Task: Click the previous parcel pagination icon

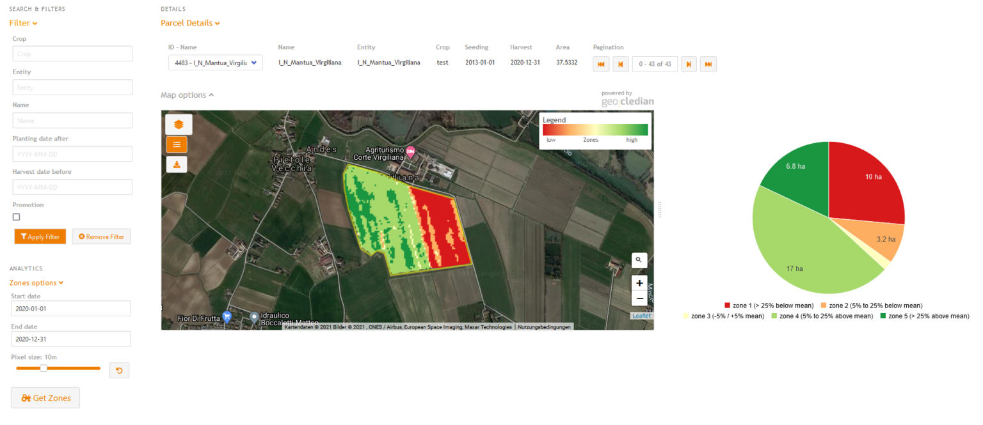Action: pyautogui.click(x=620, y=64)
